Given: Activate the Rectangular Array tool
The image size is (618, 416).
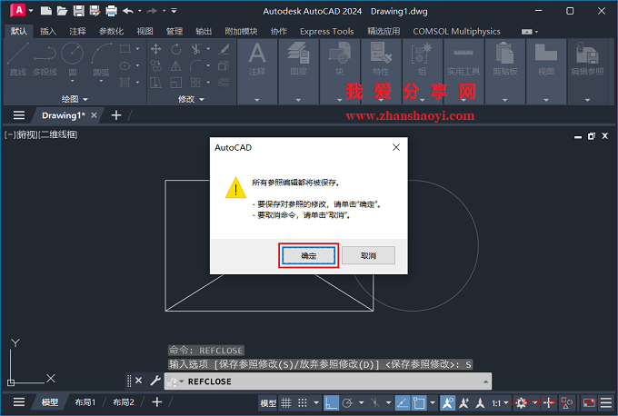Looking at the screenshot, I should (195, 83).
